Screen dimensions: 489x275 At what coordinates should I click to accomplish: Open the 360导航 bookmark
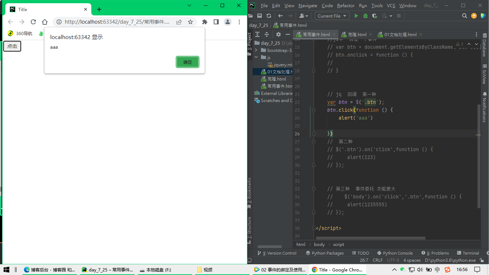(20, 33)
